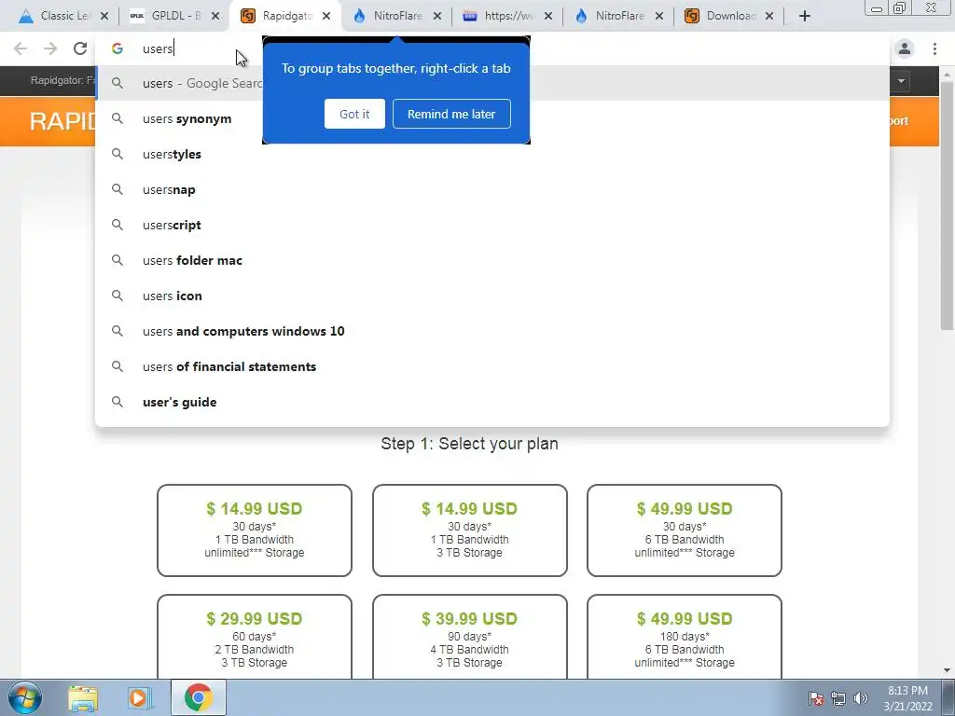Close the https://w tab
The width and height of the screenshot is (955, 716).
(548, 16)
